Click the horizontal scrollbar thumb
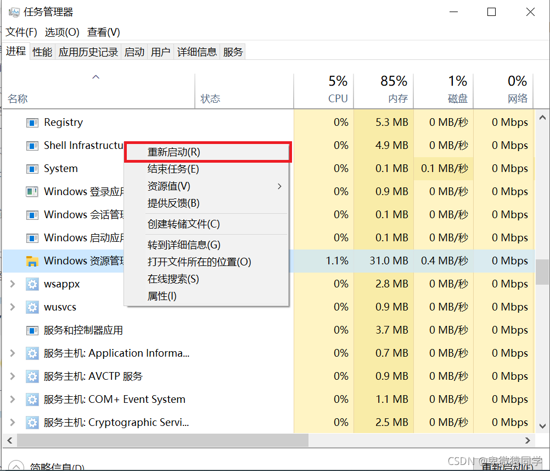This screenshot has height=471, width=550. 163,440
